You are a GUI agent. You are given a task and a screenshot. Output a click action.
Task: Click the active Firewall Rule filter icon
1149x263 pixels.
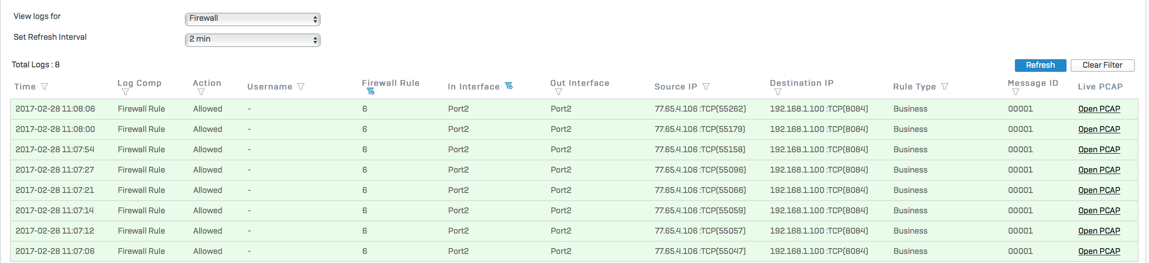tap(371, 91)
